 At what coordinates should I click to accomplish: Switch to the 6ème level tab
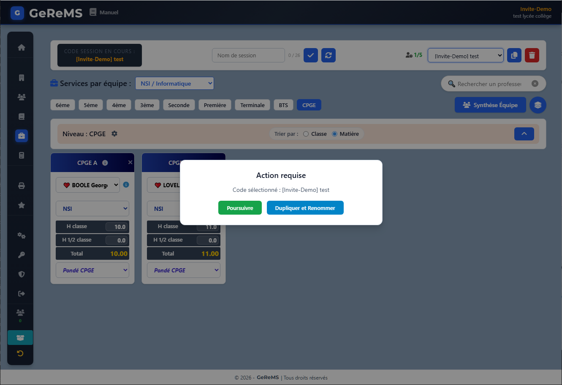(x=62, y=105)
